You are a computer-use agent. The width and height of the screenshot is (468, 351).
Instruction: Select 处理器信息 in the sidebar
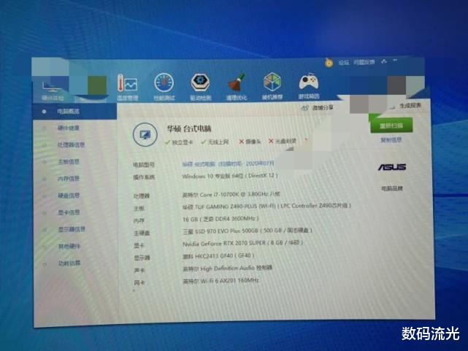tap(71, 145)
